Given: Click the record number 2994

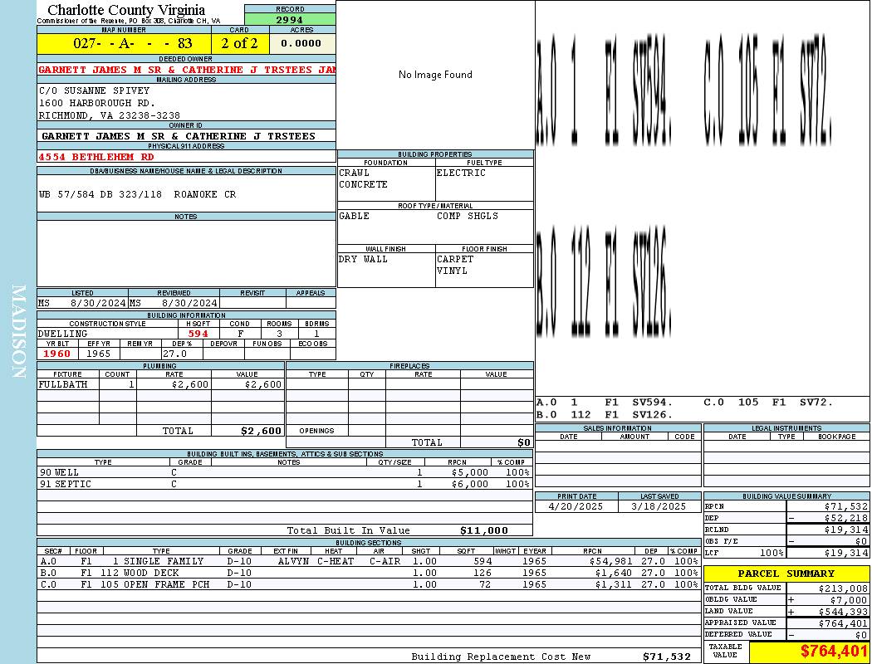Looking at the screenshot, I should click(289, 19).
